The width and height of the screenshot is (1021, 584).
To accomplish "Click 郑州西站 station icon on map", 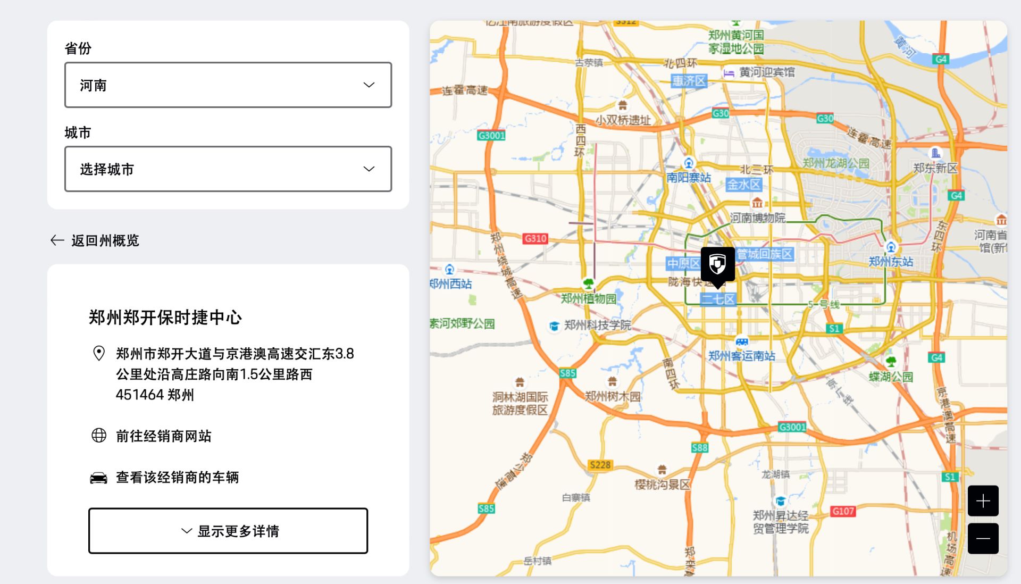I will coord(449,270).
